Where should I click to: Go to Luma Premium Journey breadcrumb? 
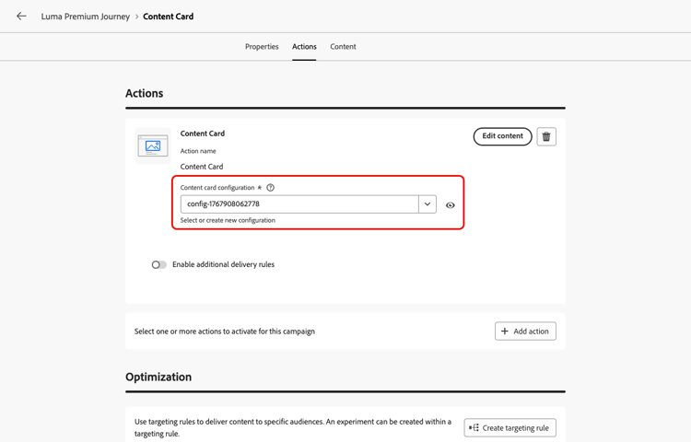coord(86,17)
